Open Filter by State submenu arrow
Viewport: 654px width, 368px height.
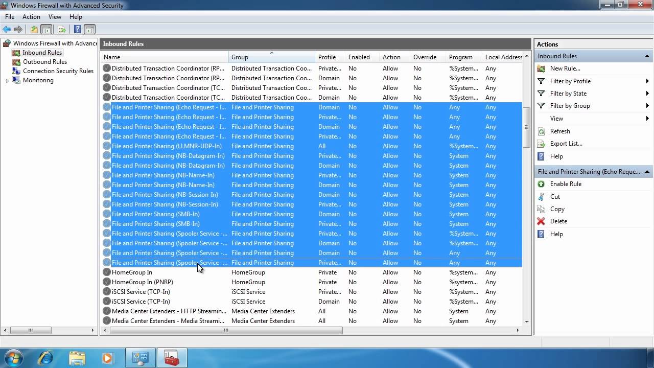[x=647, y=94]
